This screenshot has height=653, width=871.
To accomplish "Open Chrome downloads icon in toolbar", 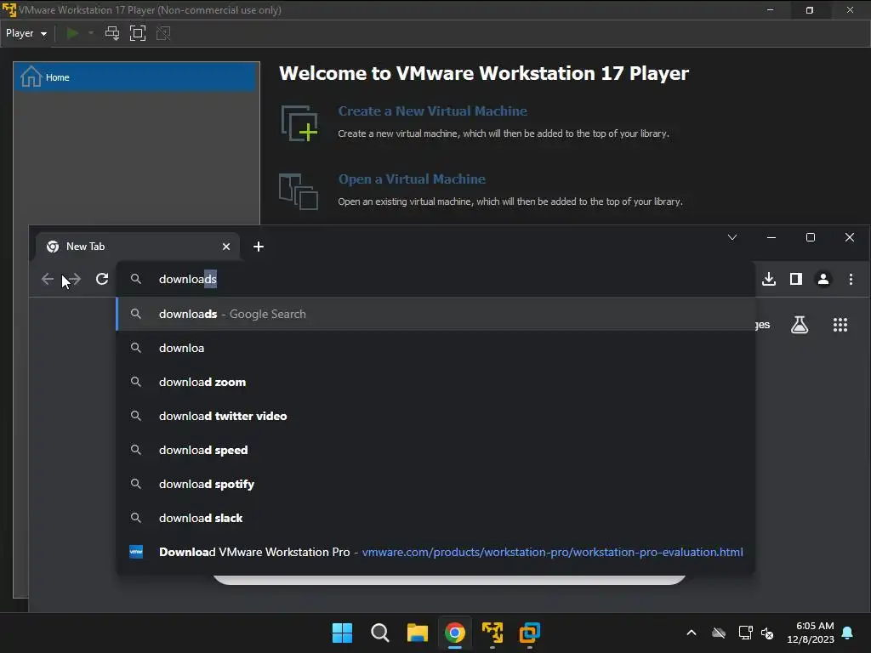I will point(769,279).
